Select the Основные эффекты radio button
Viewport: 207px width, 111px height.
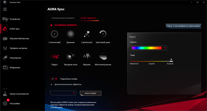click(51, 25)
